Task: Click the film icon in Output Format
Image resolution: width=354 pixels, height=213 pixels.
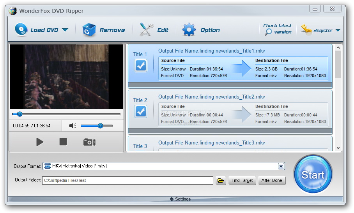Action: click(x=48, y=166)
